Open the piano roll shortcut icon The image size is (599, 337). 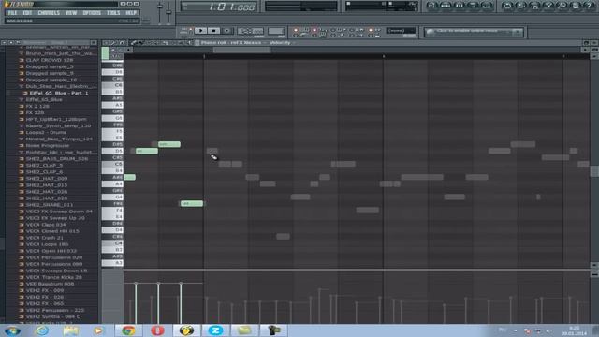(x=460, y=6)
